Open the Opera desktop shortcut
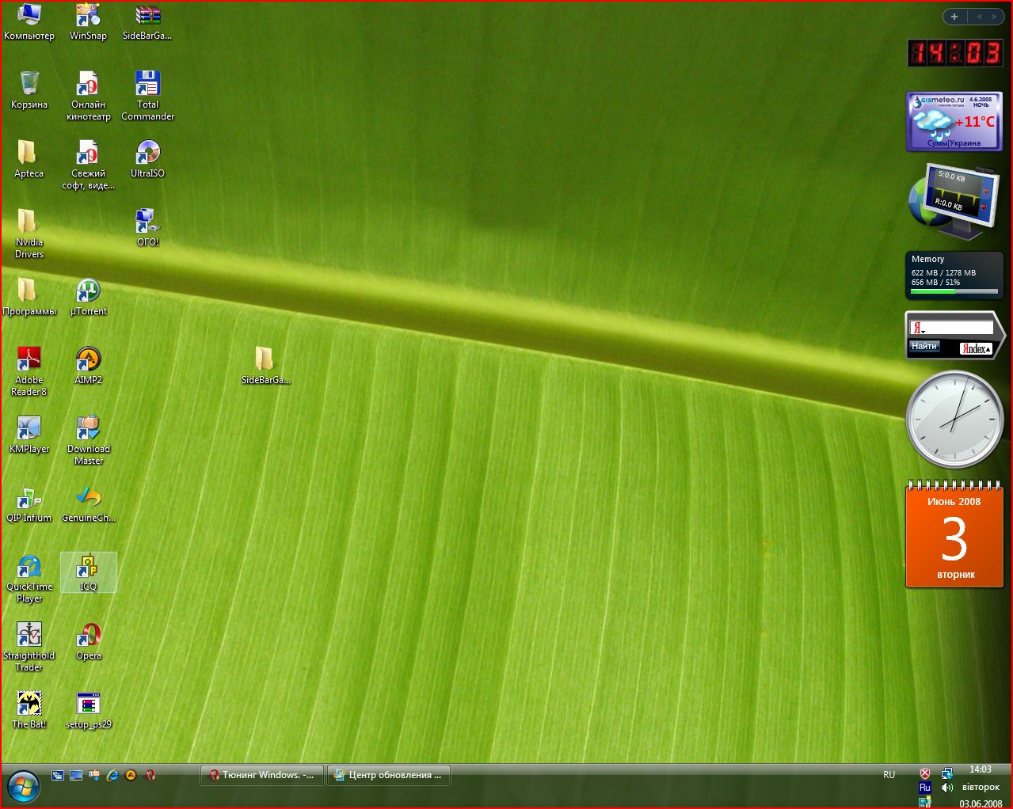1013x809 pixels. [88, 636]
